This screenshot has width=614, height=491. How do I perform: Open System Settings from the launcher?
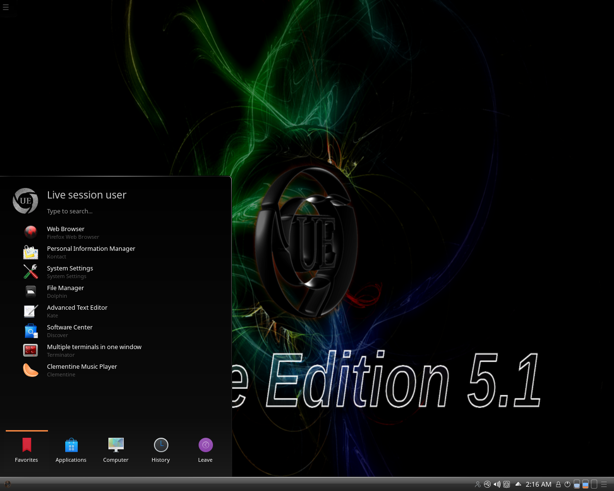(x=70, y=272)
